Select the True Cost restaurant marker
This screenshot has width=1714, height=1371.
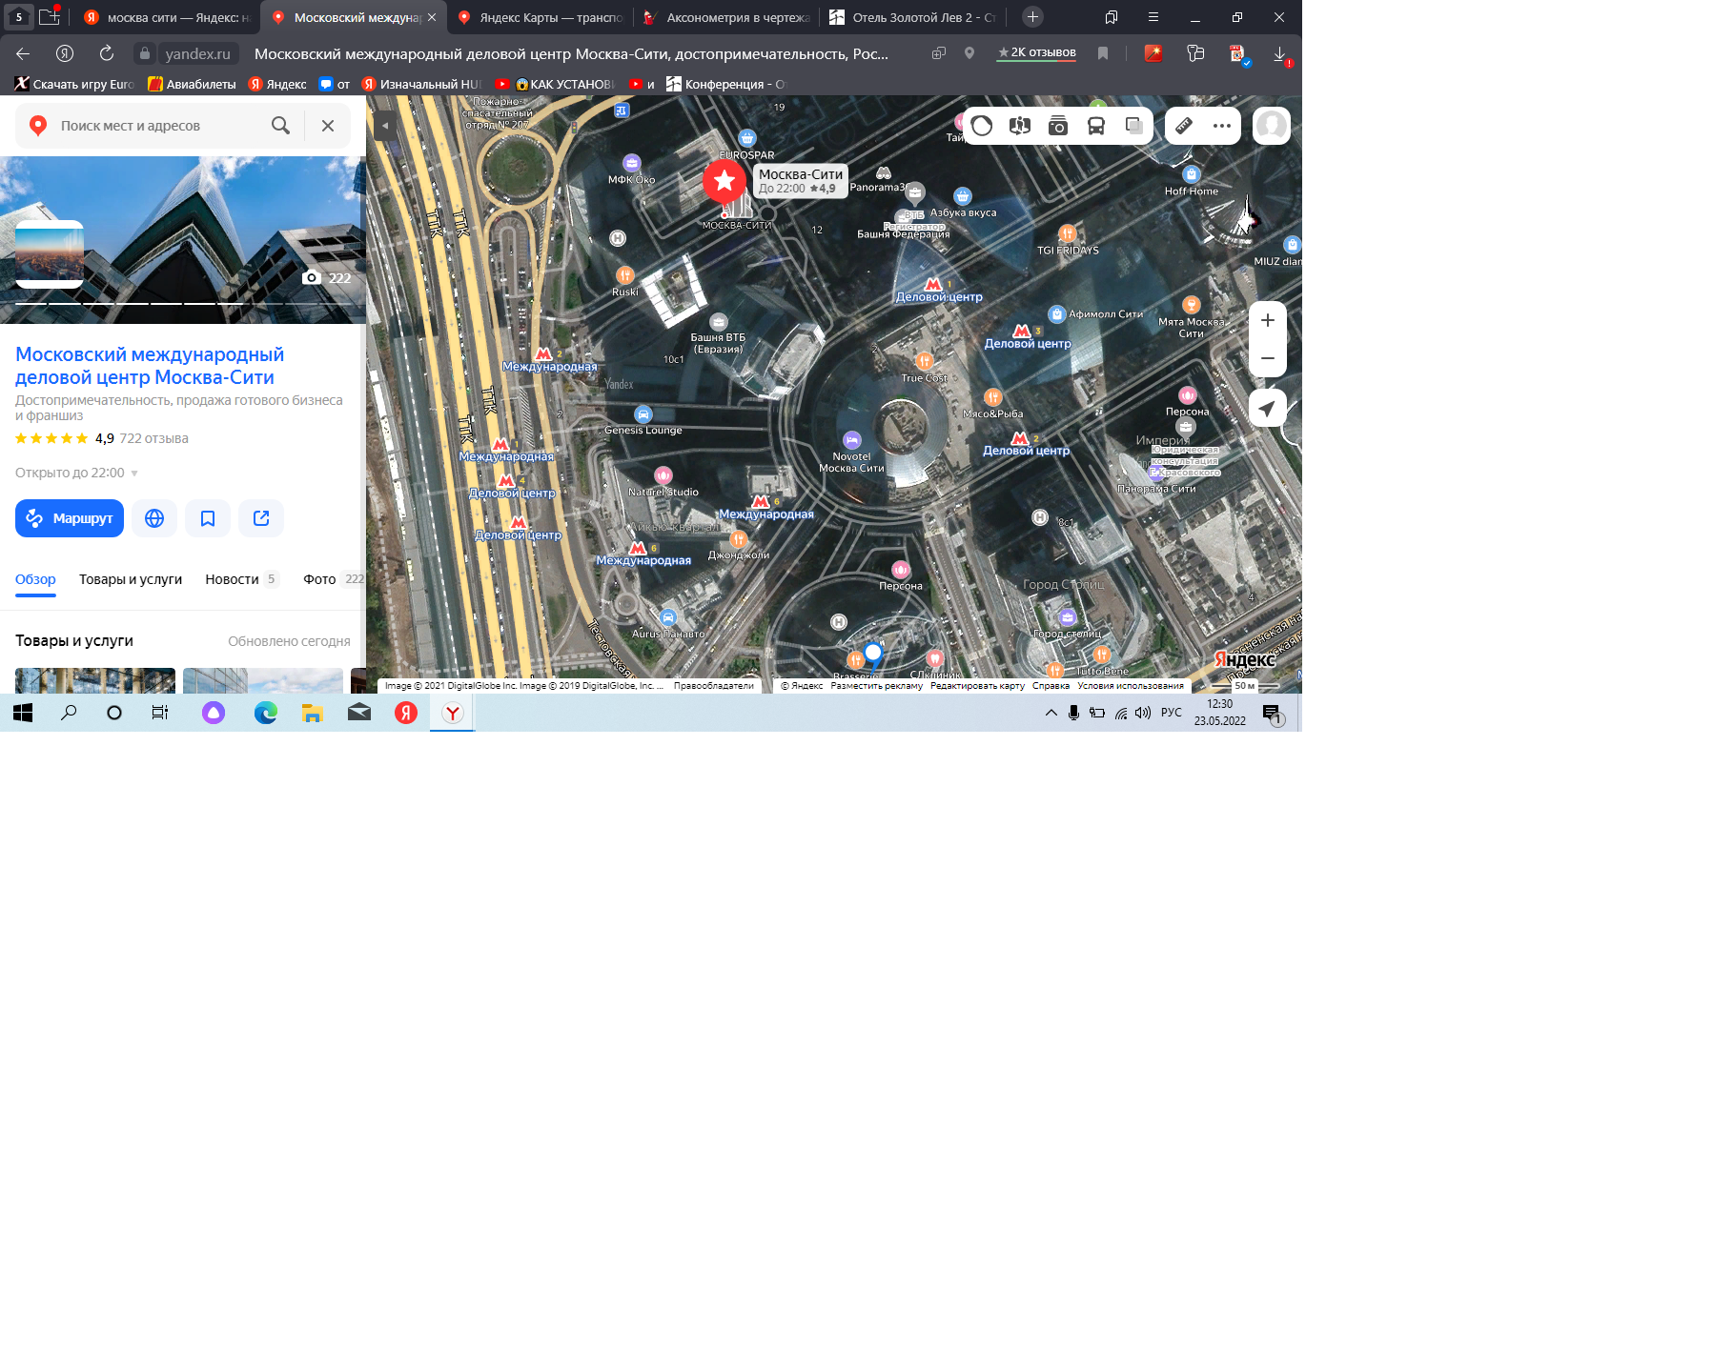point(924,361)
